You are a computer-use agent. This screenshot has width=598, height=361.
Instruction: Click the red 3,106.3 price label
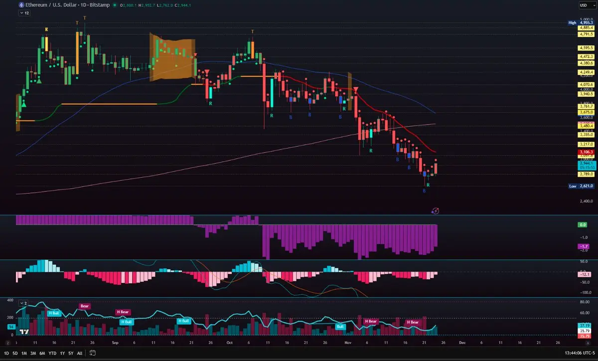[x=585, y=151]
